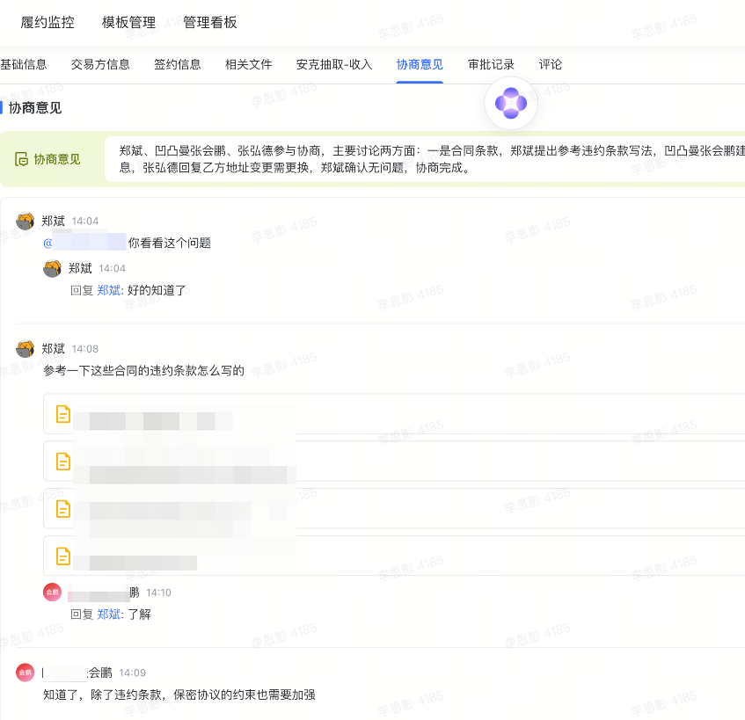The image size is (745, 720).
Task: Click 郑斌's avatar on the 14:04 top comment
Action: click(x=26, y=221)
